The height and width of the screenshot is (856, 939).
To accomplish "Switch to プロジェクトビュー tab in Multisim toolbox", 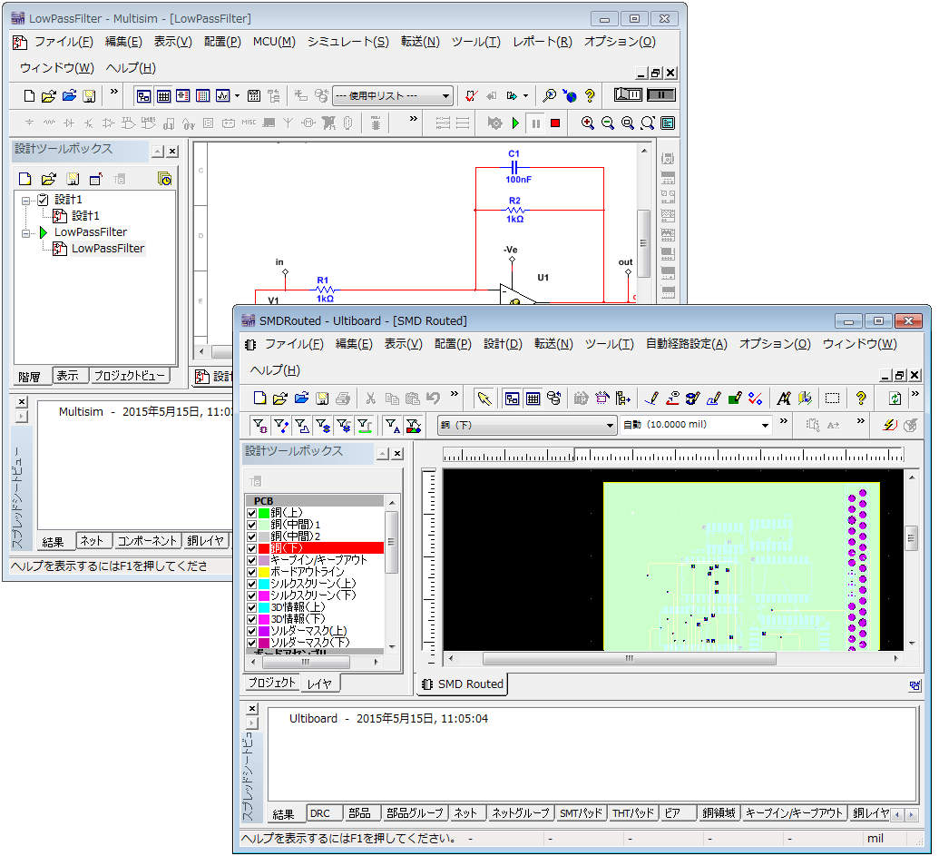I will (129, 376).
